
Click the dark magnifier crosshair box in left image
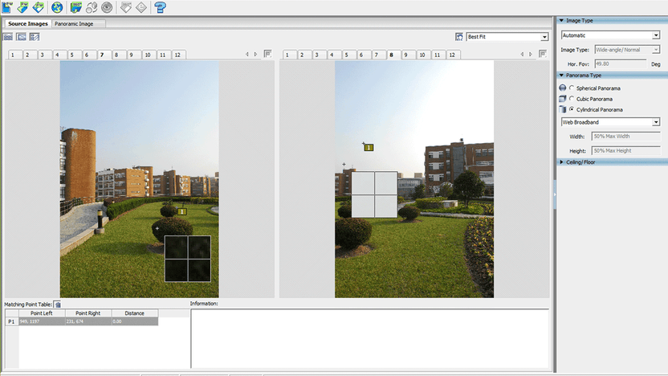tap(188, 259)
